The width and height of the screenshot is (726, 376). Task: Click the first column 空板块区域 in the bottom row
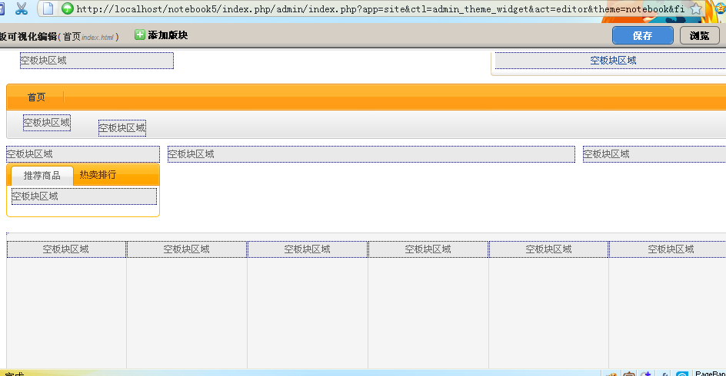point(66,249)
